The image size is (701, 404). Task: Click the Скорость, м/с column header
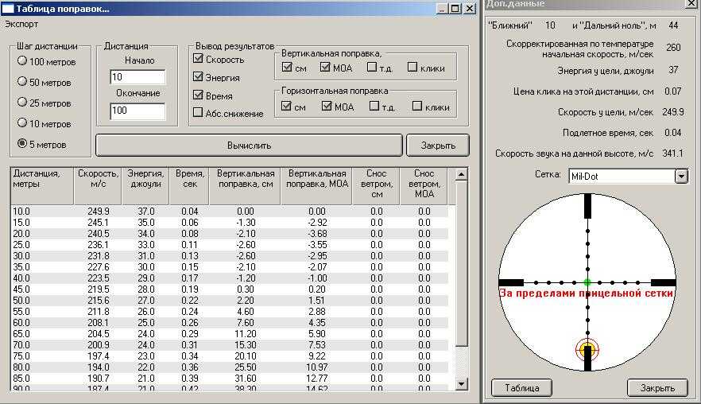click(98, 185)
